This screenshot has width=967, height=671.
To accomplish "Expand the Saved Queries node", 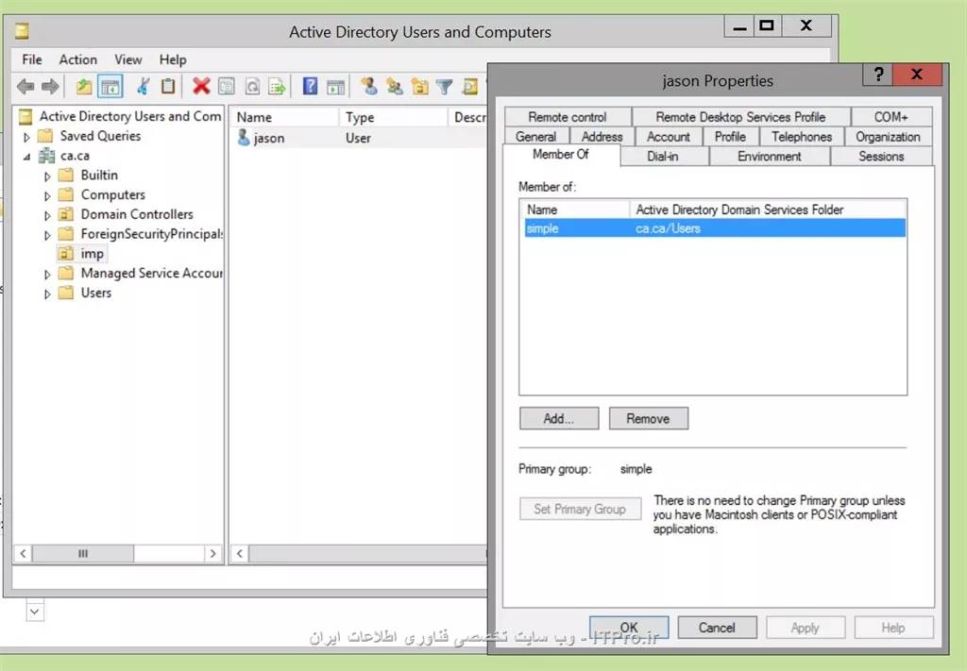I will point(26,137).
